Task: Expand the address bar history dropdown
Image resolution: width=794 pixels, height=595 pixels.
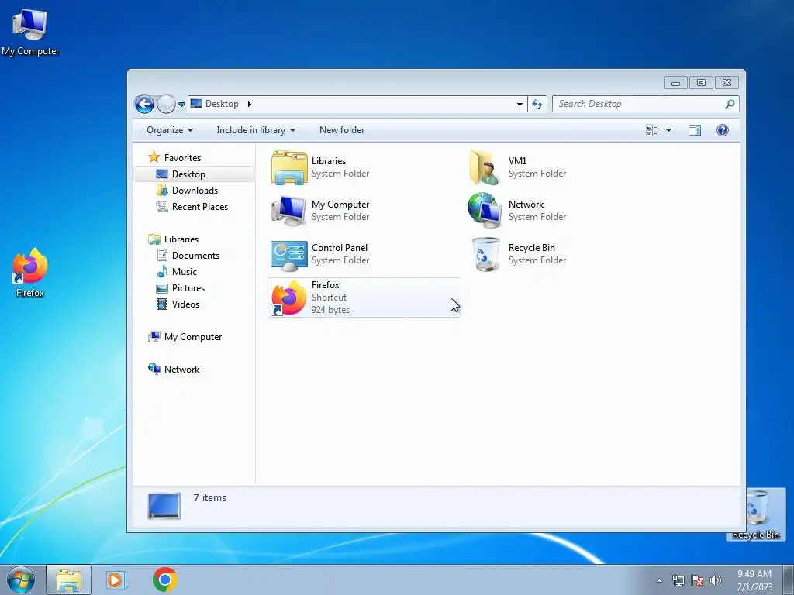Action: [520, 105]
